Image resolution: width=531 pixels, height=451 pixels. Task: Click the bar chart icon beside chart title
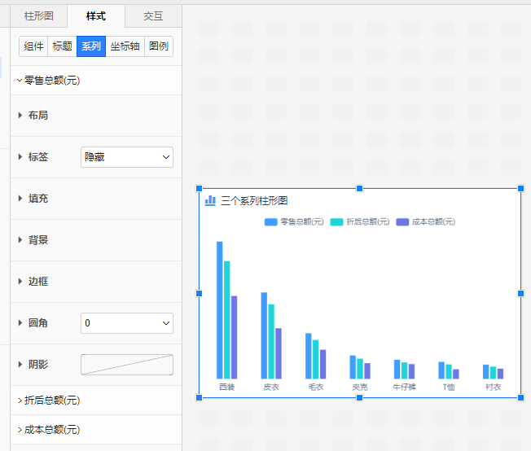(210, 200)
